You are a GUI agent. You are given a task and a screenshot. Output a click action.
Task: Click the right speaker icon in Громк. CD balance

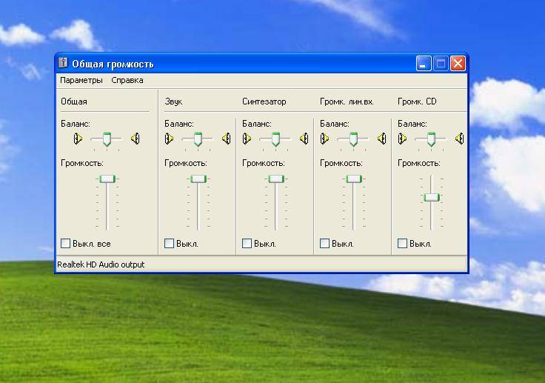pyautogui.click(x=460, y=139)
